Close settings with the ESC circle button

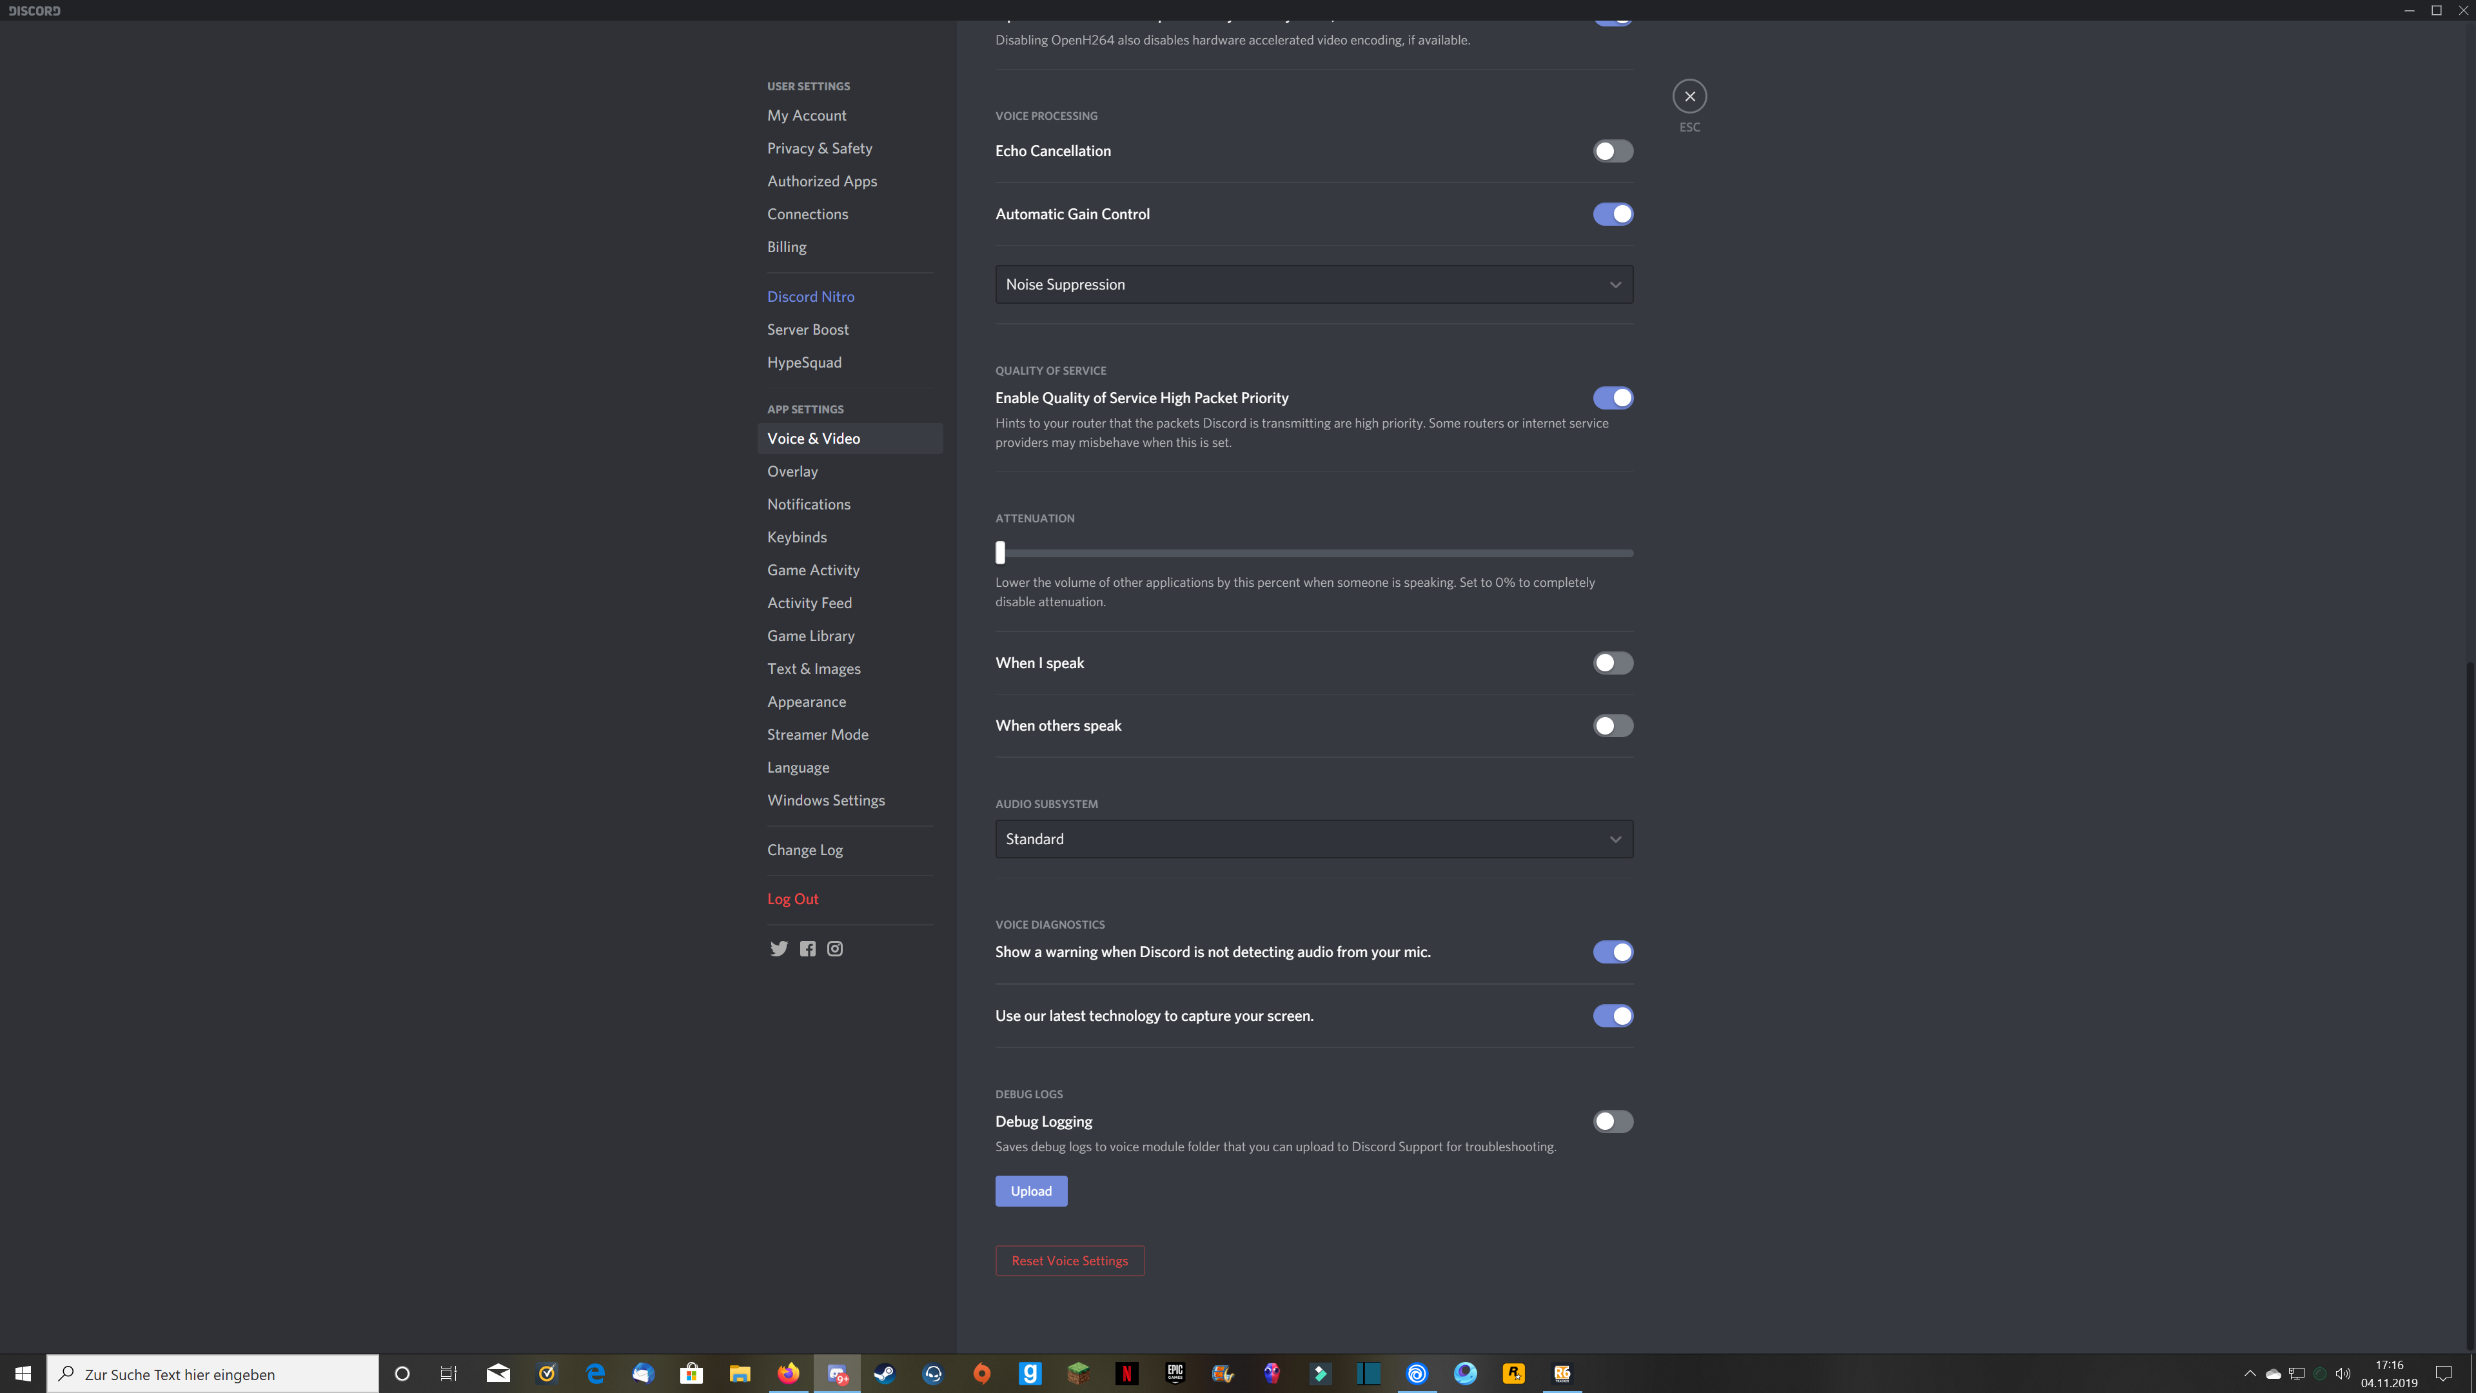tap(1689, 96)
